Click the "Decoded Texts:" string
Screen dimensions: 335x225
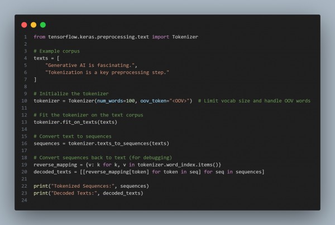pyautogui.click(x=74, y=193)
